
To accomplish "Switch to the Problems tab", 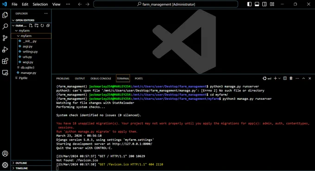I will click(63, 79).
